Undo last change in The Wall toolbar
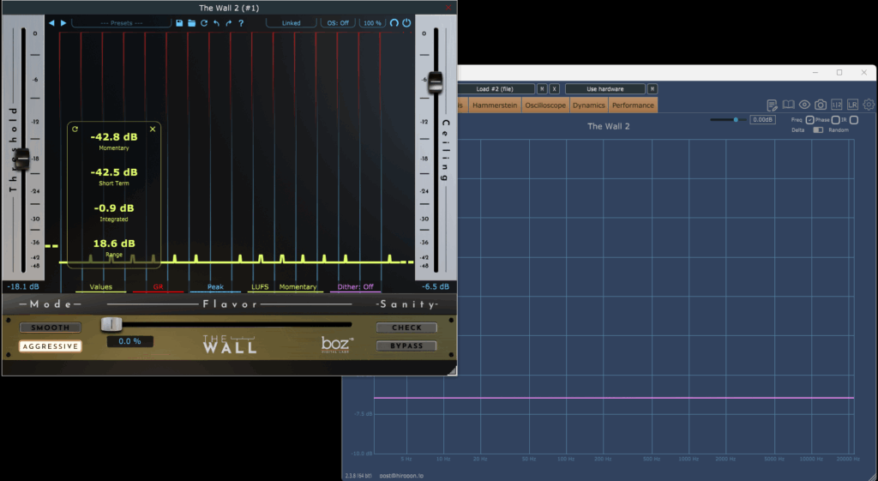Screen dimensions: 878x481 (x=216, y=23)
